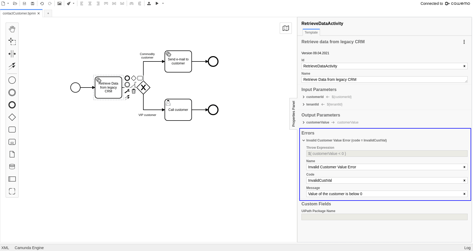
Task: Save the diagram with the floppy disk icon
Action: tap(24, 3)
